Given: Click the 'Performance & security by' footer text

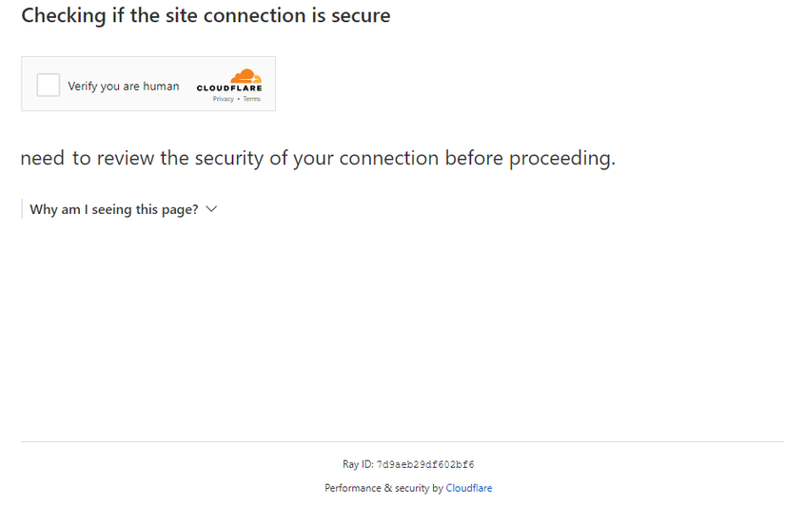Looking at the screenshot, I should point(383,488).
